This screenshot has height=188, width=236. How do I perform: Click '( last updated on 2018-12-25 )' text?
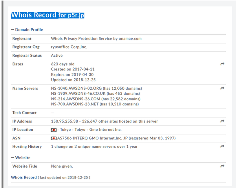pyautogui.click(x=64, y=178)
